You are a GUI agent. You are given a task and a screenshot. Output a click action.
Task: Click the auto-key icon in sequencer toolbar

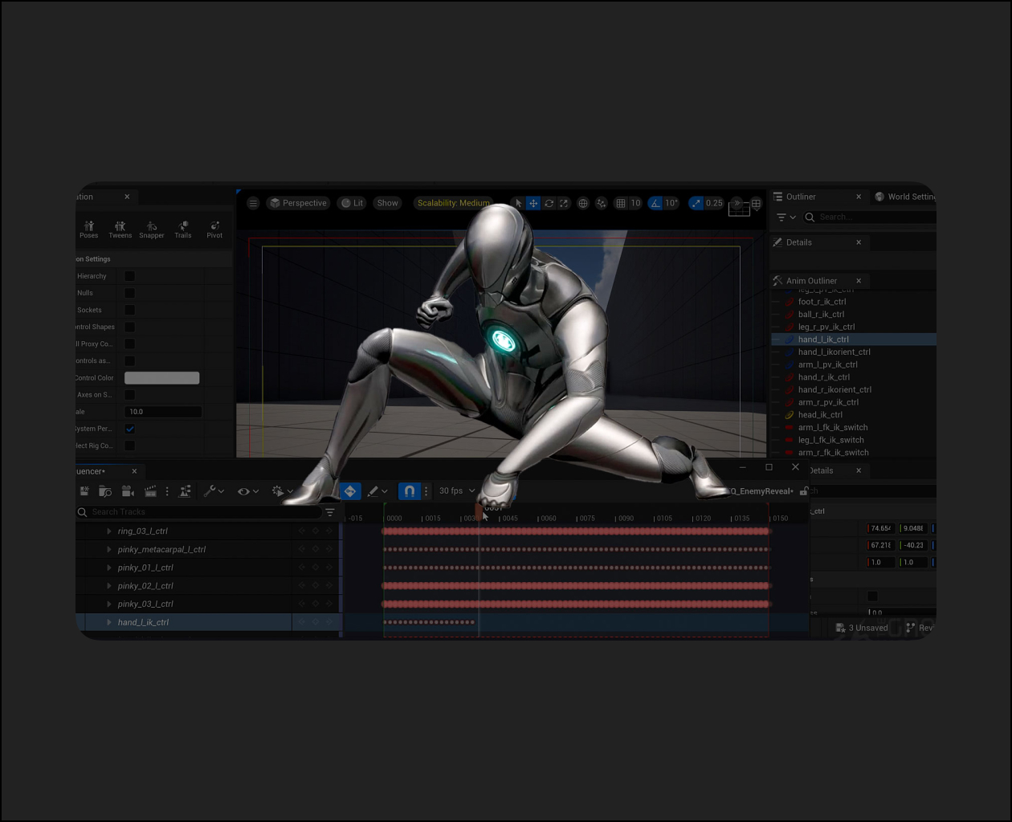point(350,491)
